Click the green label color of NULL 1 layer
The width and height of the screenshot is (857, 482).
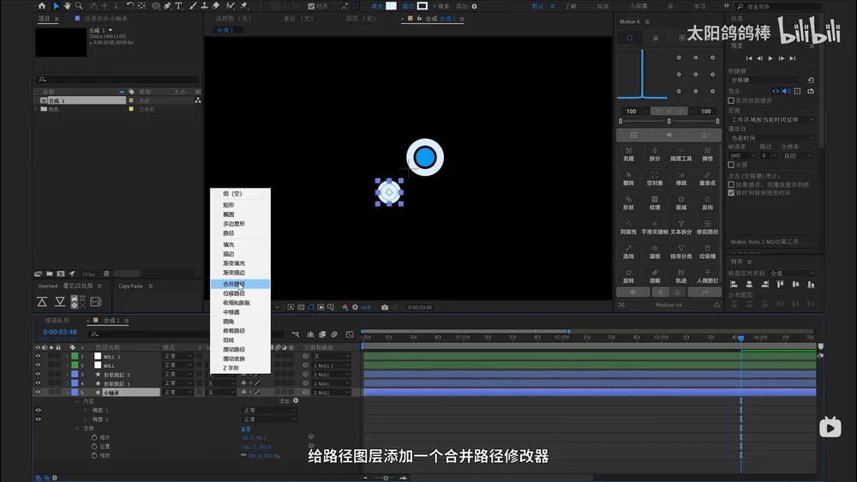(x=75, y=356)
